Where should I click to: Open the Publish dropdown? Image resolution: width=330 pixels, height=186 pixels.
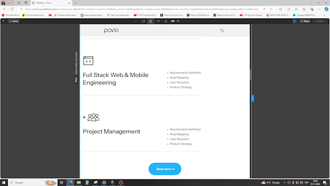coord(319,21)
